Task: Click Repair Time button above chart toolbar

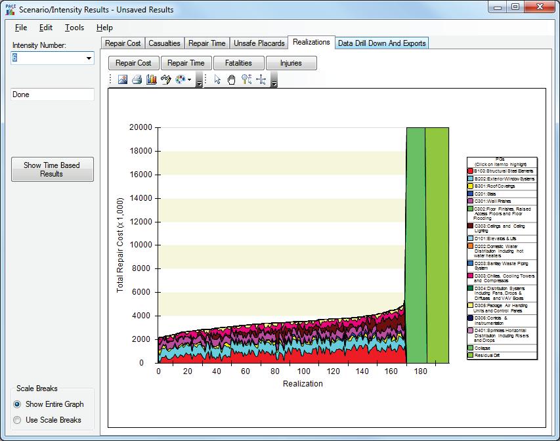Action: pos(186,63)
